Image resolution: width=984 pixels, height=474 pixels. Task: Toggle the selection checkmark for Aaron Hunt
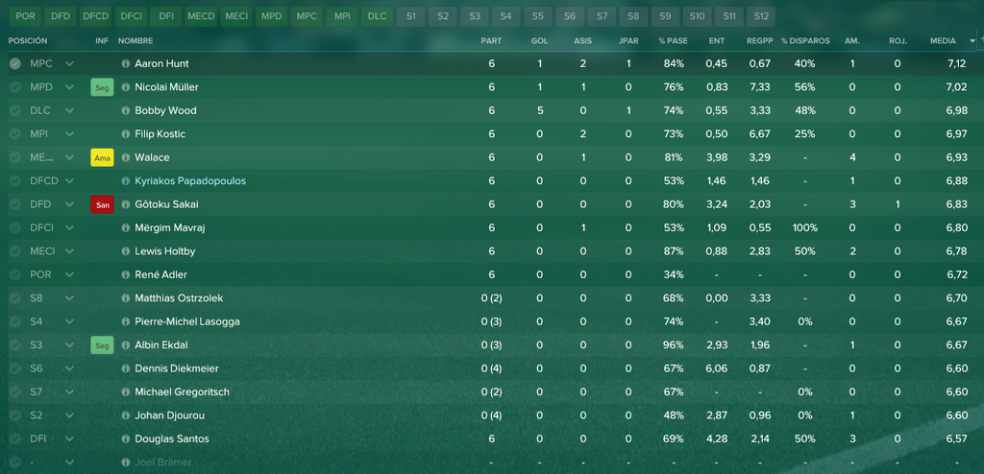(15, 64)
